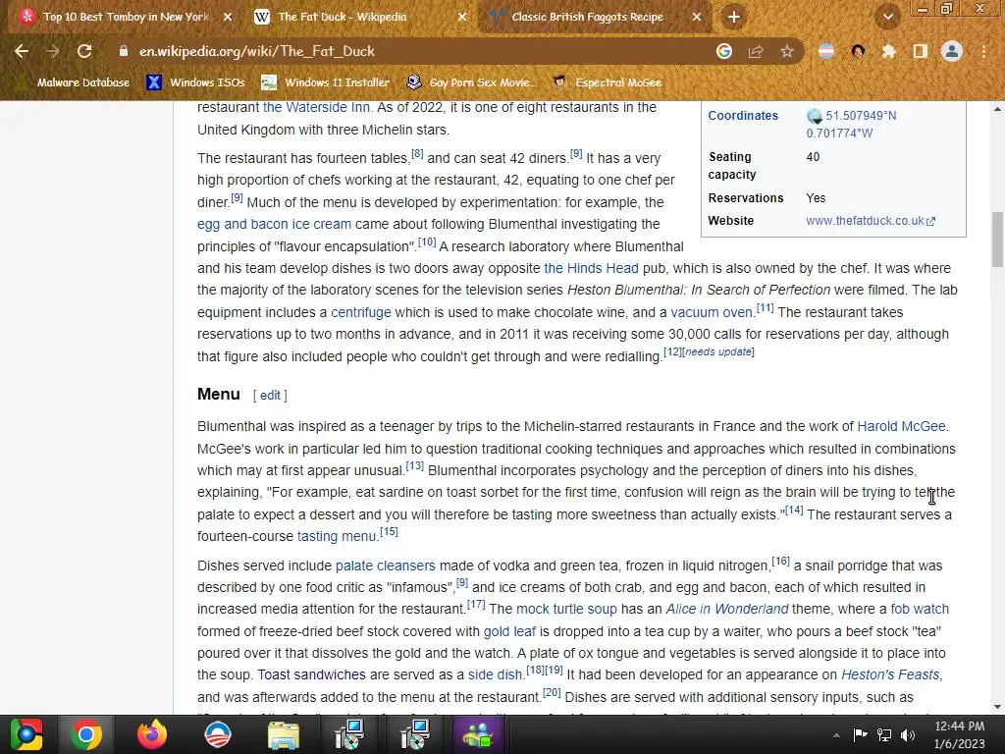
Task: Open the Hinds Head link
Action: tap(591, 269)
